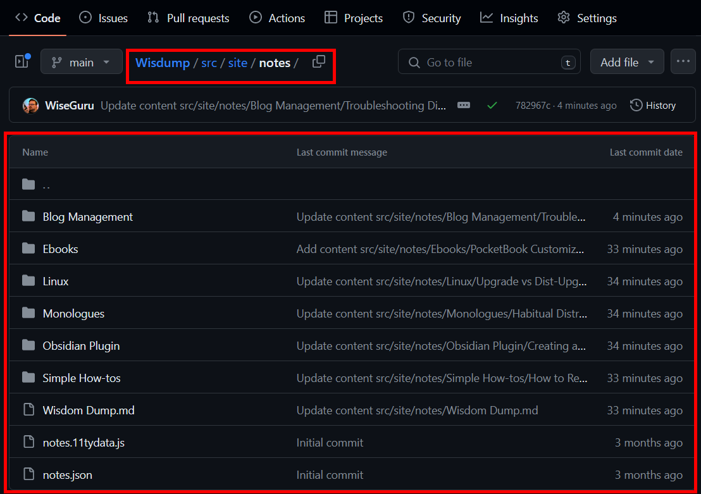This screenshot has height=494, width=701.
Task: Click the Wisdump breadcrumb link
Action: click(x=163, y=63)
